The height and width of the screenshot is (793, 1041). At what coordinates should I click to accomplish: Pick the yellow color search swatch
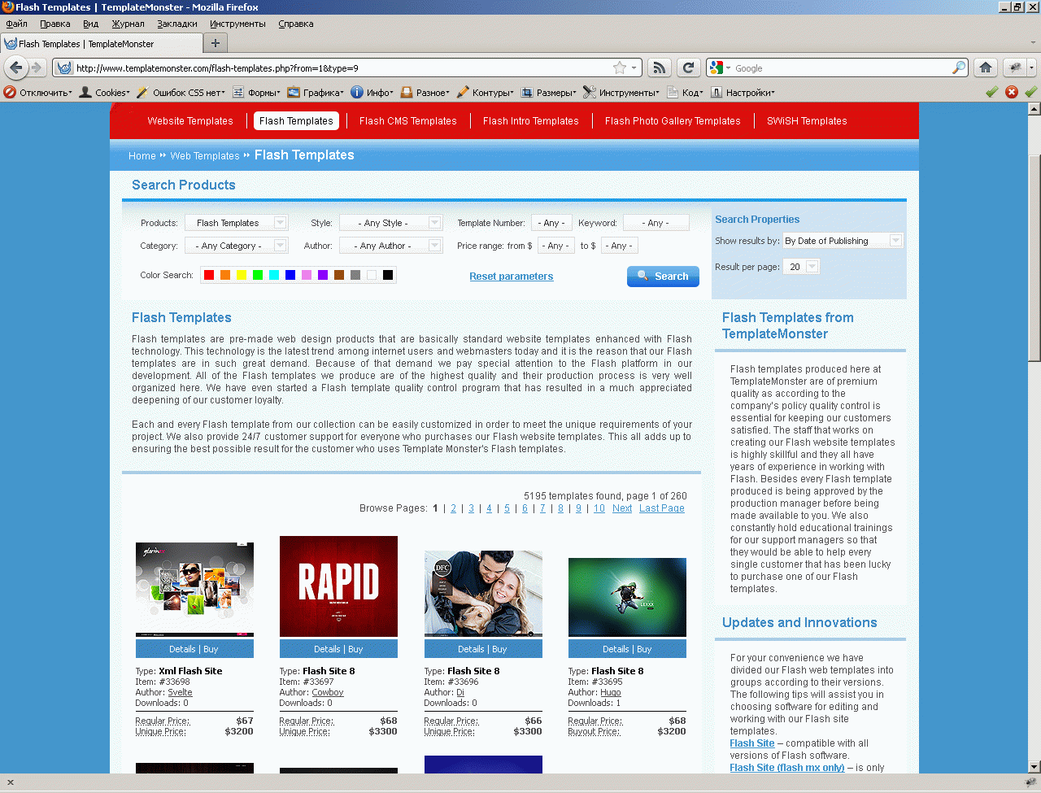click(242, 275)
